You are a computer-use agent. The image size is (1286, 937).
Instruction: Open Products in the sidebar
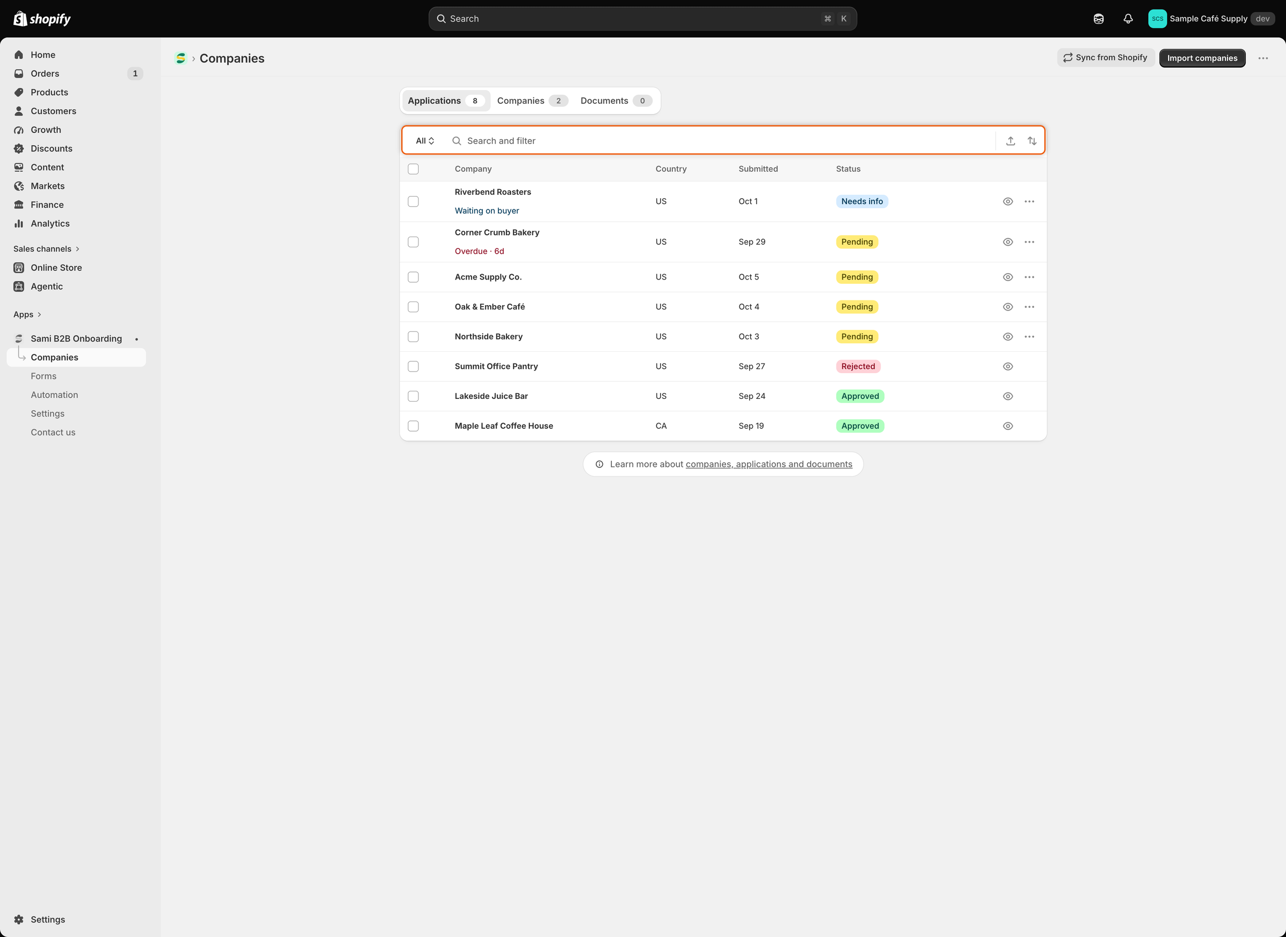pyautogui.click(x=76, y=93)
